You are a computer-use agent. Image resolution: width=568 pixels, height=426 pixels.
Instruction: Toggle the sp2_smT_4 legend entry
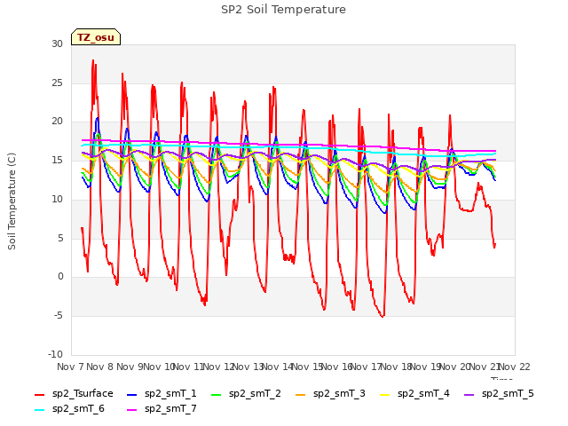pos(414,393)
